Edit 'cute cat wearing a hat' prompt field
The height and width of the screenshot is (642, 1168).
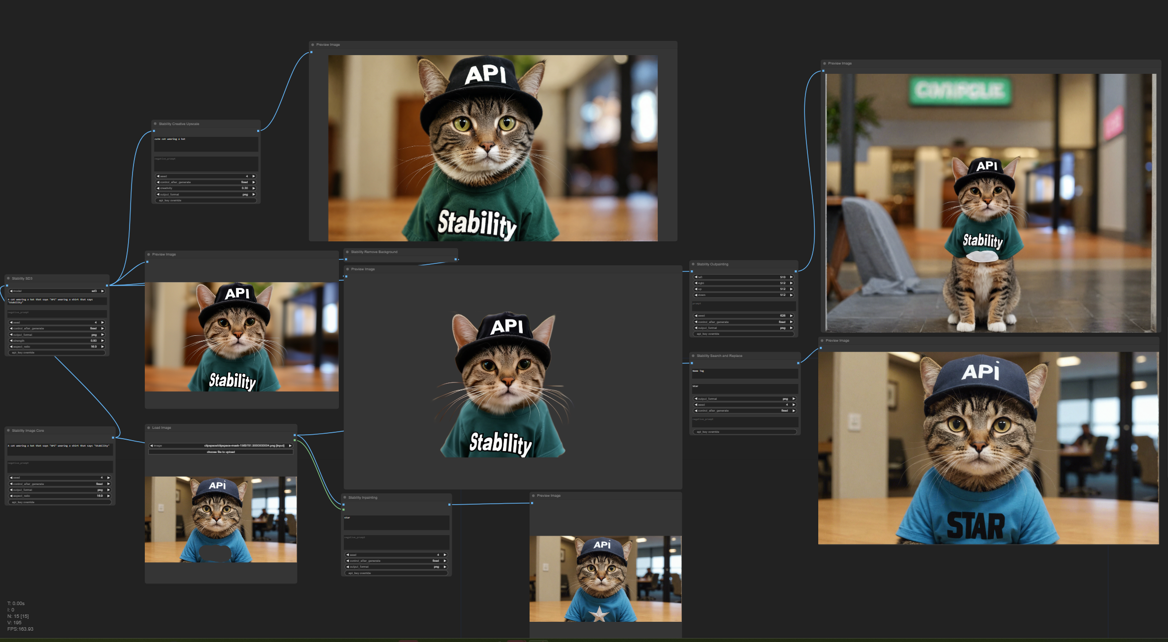[206, 144]
